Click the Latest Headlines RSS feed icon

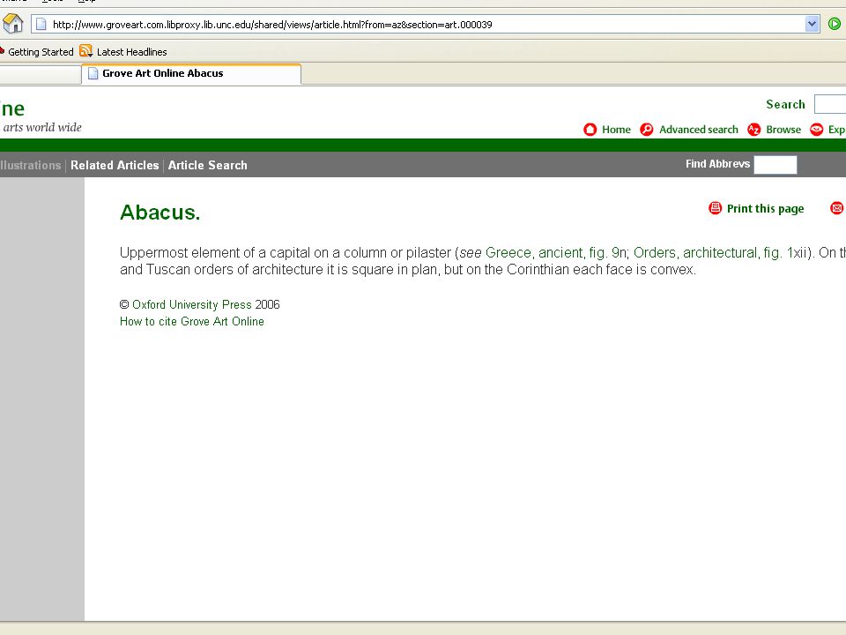(85, 51)
